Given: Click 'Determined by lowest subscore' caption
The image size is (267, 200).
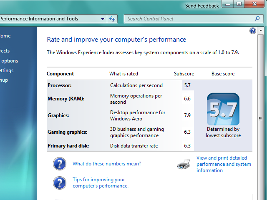Looking at the screenshot, I should tap(223, 132).
